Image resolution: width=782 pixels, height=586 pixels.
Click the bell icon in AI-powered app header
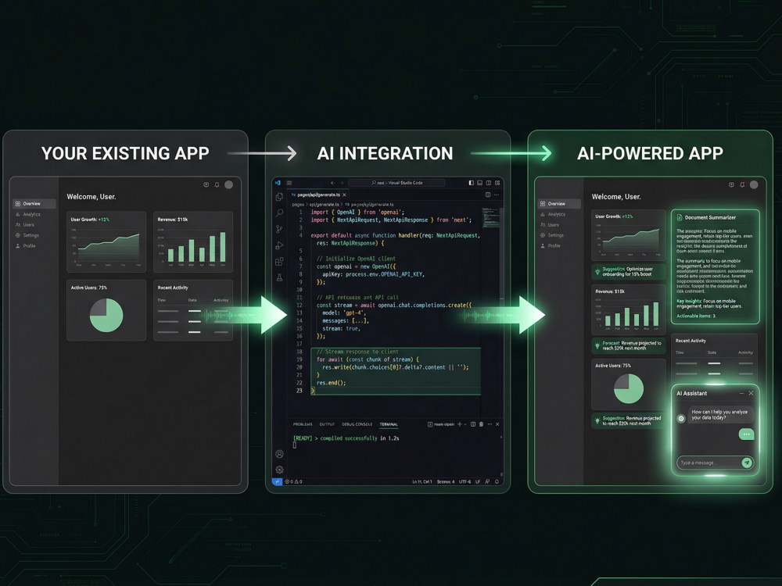(x=742, y=184)
